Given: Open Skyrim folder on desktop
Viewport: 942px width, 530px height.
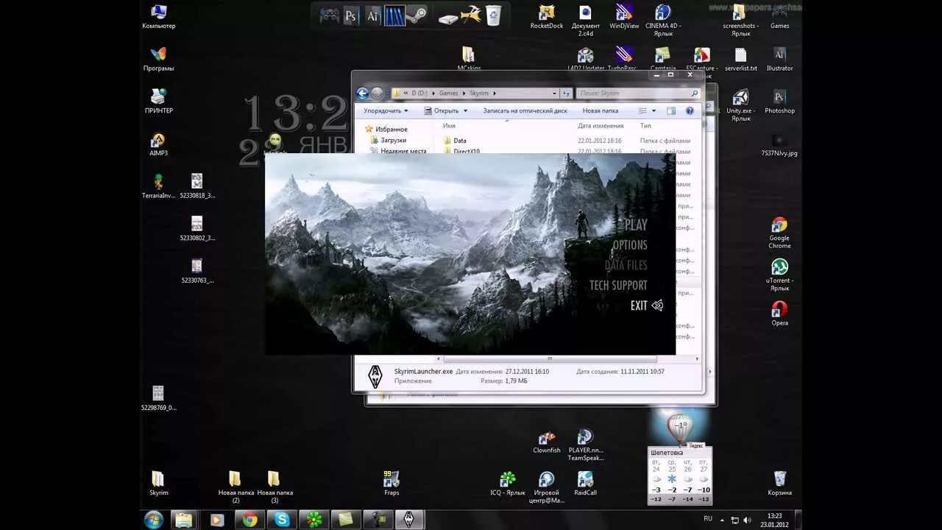Looking at the screenshot, I should 158,483.
